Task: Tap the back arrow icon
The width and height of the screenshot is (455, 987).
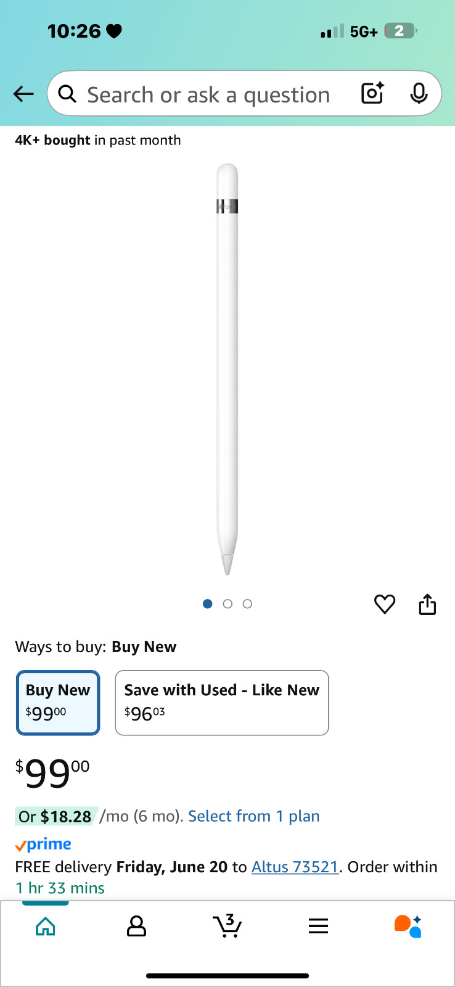Action: click(x=23, y=94)
